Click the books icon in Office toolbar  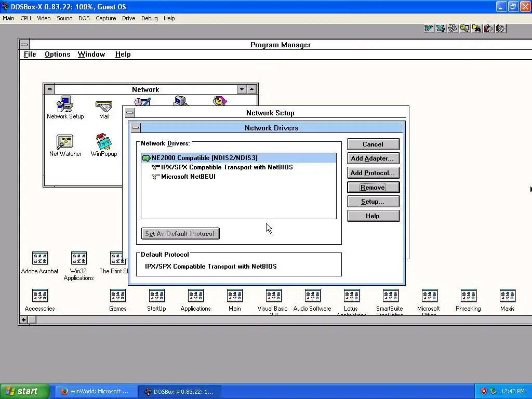pos(488,29)
